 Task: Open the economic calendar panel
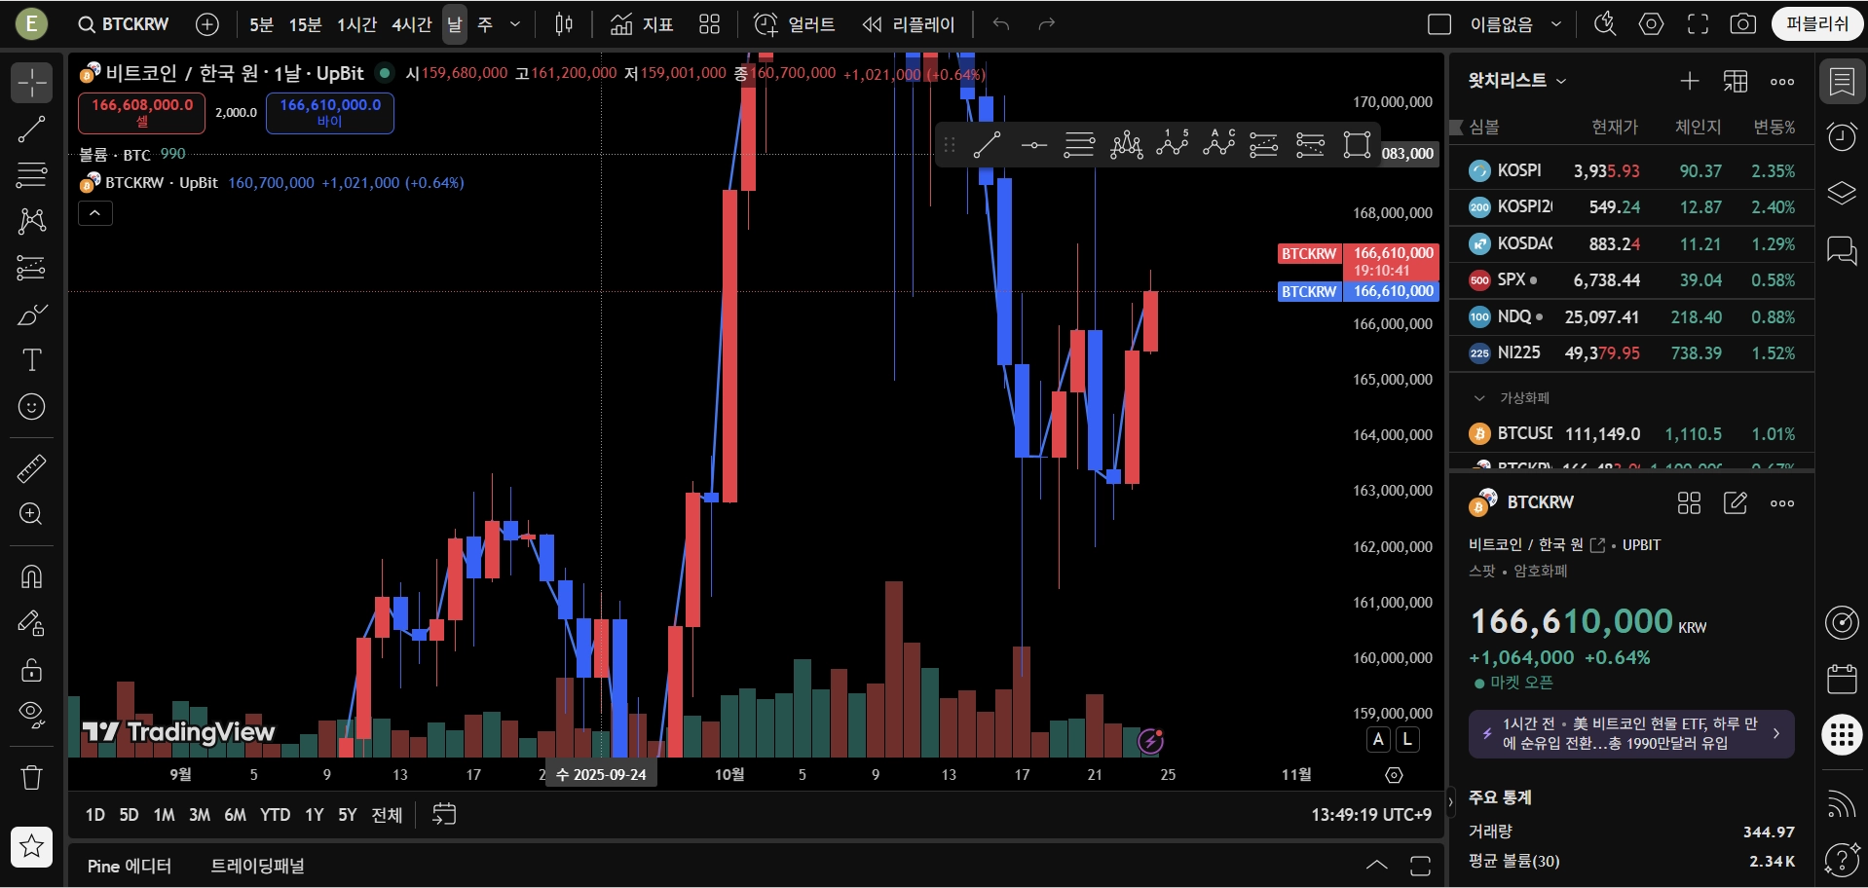1842,679
